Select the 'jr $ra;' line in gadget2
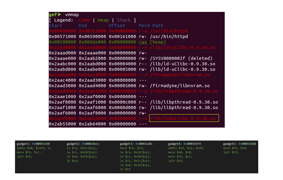283x180 pixels. 73,161
